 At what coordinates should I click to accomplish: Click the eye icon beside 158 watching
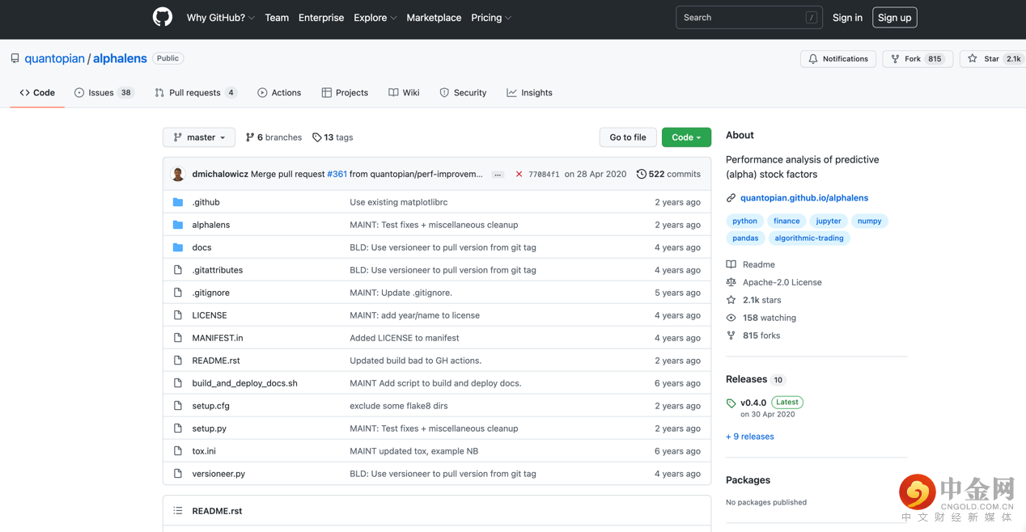pyautogui.click(x=731, y=318)
